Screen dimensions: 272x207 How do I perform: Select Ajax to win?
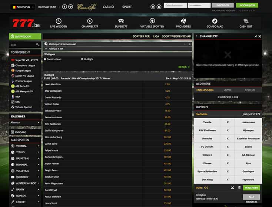[248, 163]
